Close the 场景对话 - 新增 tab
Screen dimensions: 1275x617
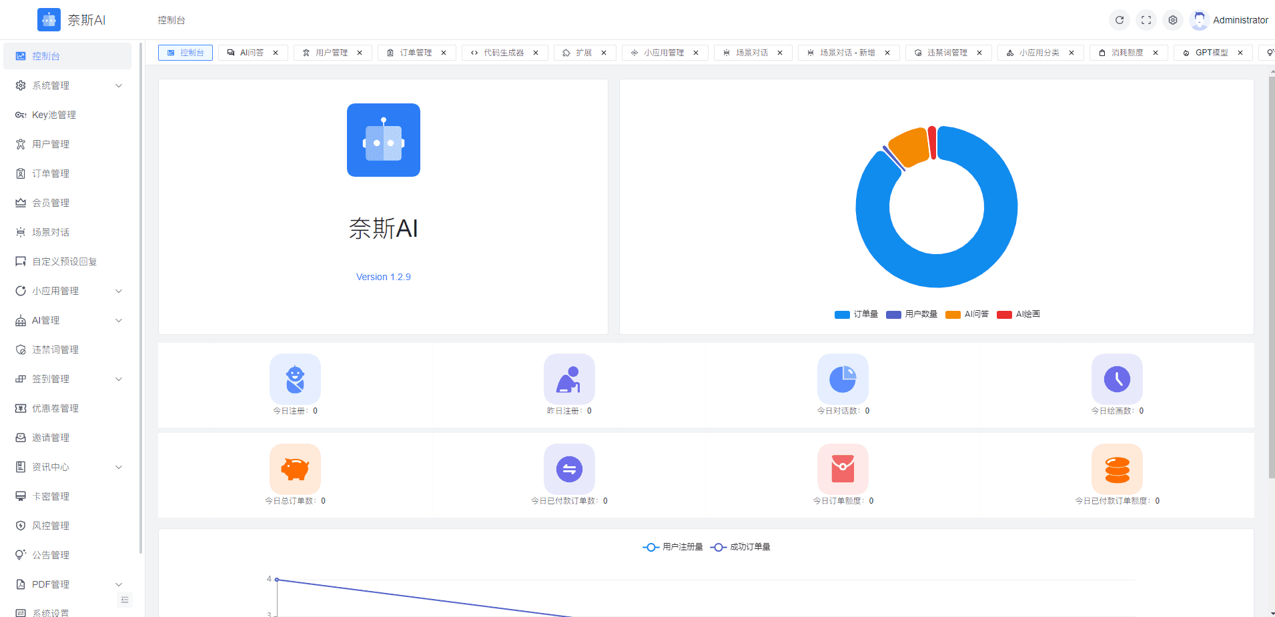tap(887, 53)
